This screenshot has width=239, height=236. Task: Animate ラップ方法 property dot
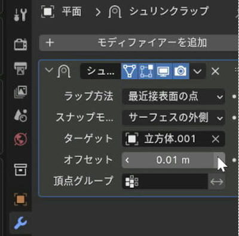tap(234, 96)
